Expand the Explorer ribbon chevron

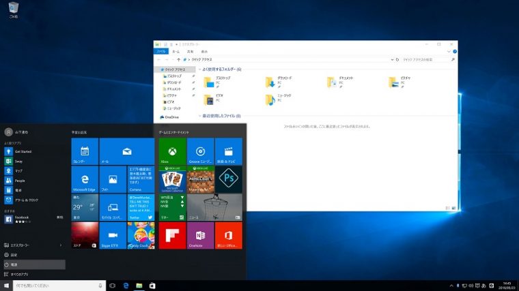coord(449,52)
